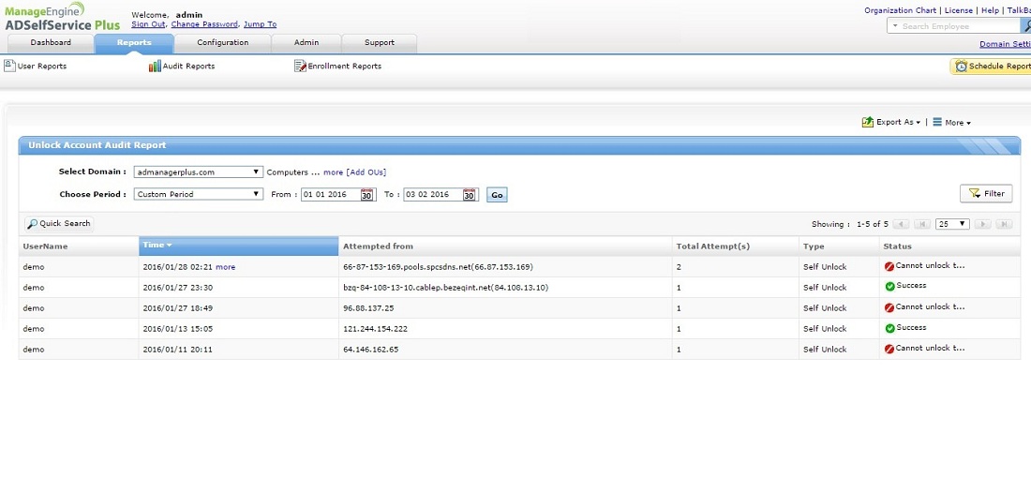The width and height of the screenshot is (1031, 478).
Task: Open Enrollment Reports icon
Action: click(300, 66)
